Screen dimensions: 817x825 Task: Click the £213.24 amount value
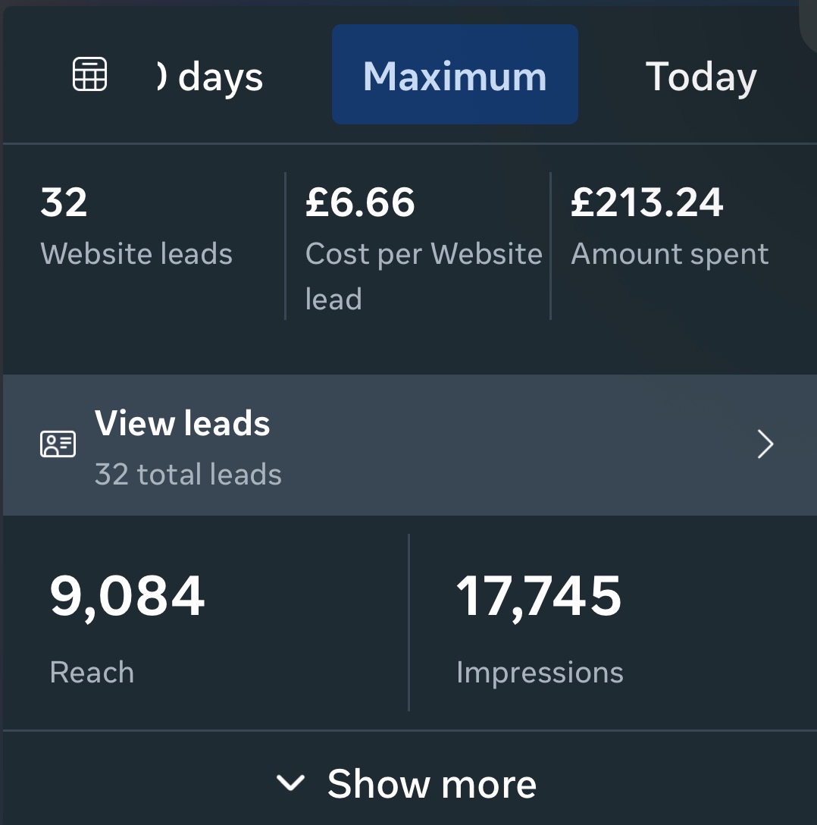click(647, 203)
